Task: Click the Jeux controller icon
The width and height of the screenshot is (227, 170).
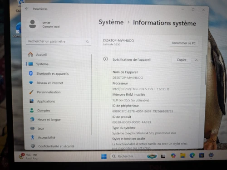Action: click(32, 128)
